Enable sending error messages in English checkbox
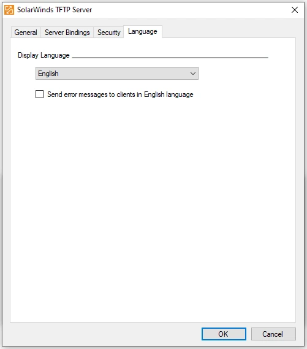 pos(40,94)
